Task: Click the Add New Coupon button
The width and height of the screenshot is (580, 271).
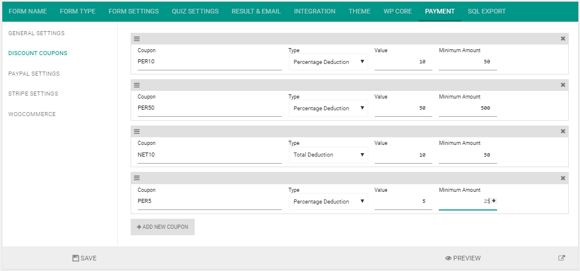Action: (162, 227)
